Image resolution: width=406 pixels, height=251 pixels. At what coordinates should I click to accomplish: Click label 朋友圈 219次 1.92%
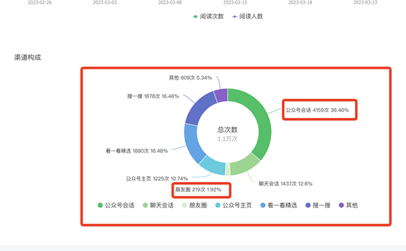(x=198, y=189)
